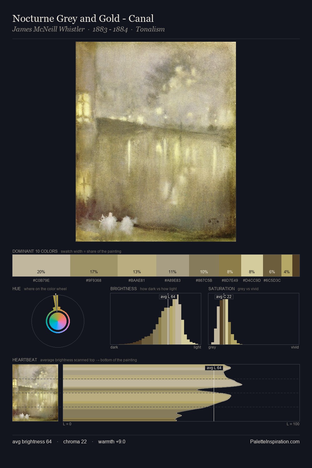
Task: Choose the #6C5D3C swatch labeled 6%
Action: (272, 266)
